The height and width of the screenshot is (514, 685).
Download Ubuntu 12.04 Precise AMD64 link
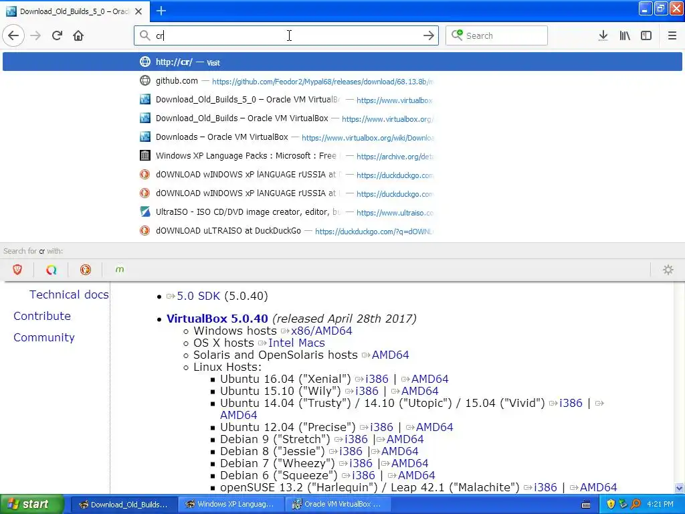[435, 427]
